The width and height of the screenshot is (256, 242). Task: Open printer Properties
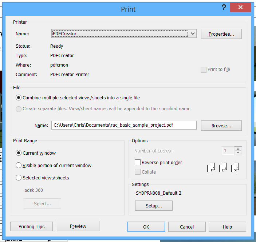(221, 34)
